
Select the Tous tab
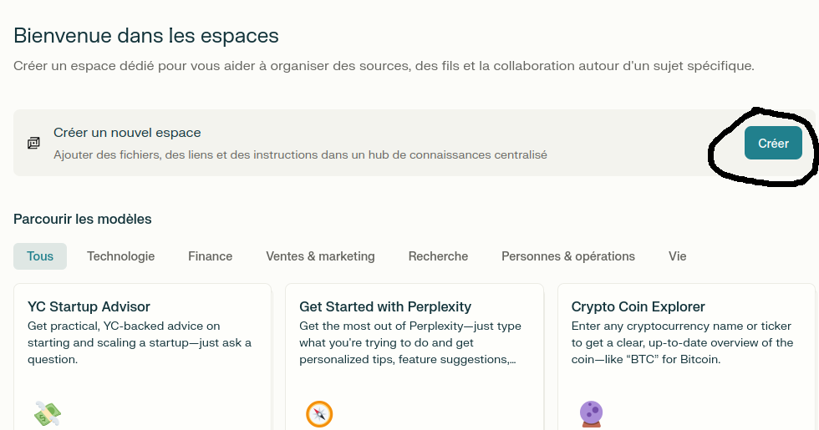[40, 256]
